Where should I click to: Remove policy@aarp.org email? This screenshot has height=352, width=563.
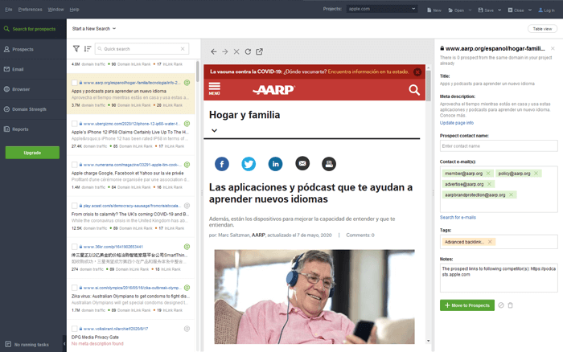[x=536, y=174]
